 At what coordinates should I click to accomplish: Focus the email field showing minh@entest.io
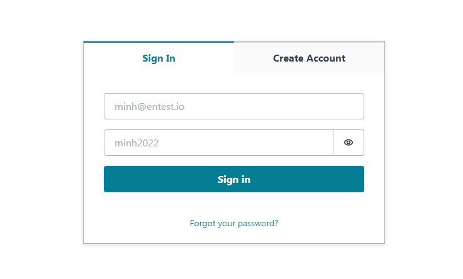pyautogui.click(x=234, y=106)
